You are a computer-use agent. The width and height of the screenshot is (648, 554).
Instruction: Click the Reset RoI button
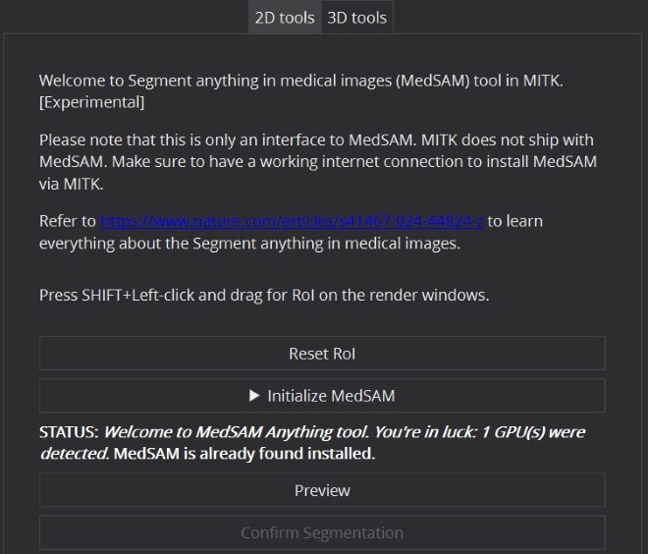tap(322, 354)
